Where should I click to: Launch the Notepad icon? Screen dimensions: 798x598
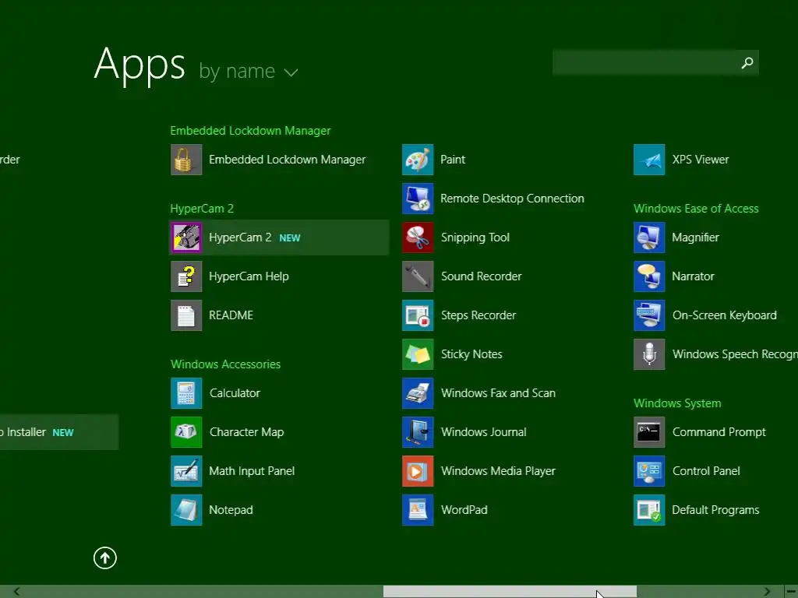coord(186,510)
